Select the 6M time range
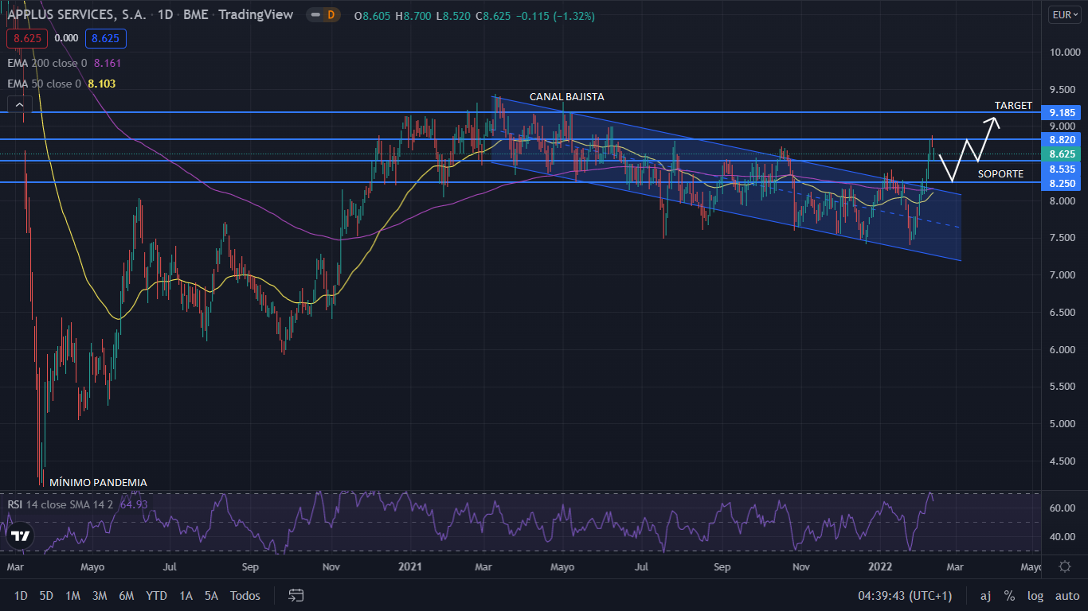 click(126, 596)
